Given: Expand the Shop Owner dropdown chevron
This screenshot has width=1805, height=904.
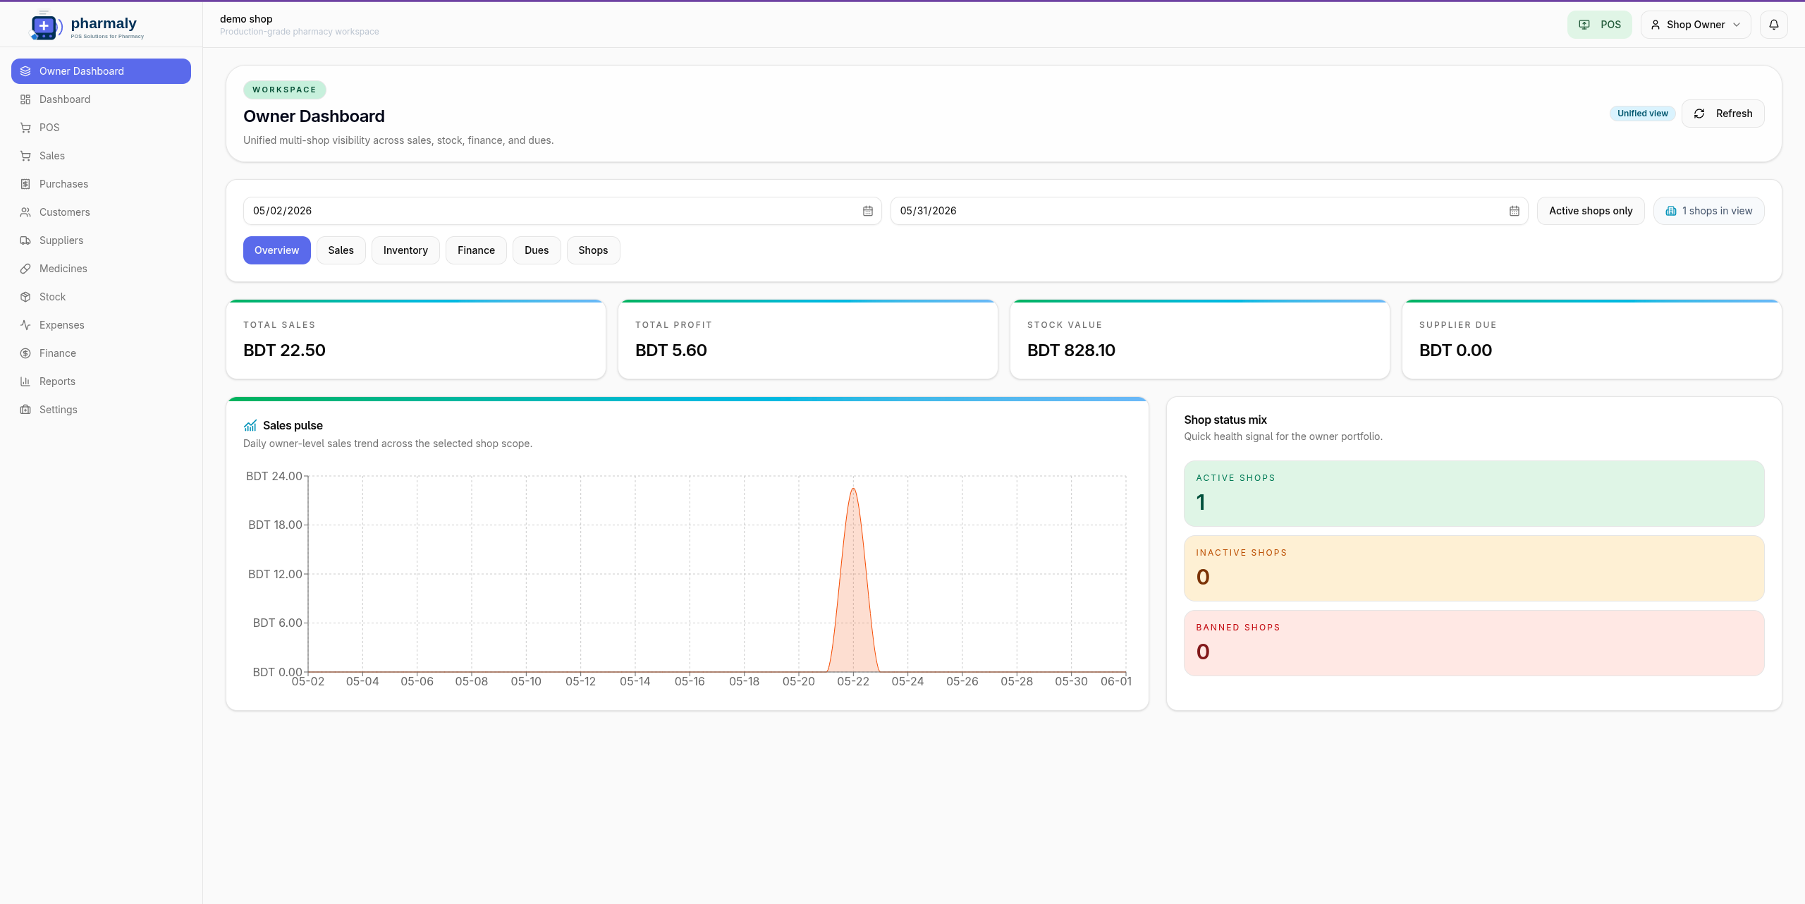Looking at the screenshot, I should coord(1737,25).
